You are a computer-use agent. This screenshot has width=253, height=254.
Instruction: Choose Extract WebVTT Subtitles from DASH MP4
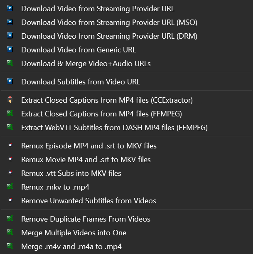[x=114, y=127]
